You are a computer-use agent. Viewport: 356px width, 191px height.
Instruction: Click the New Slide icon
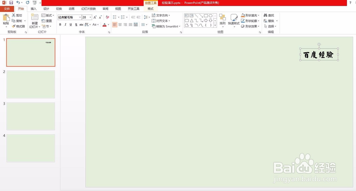[35, 17]
